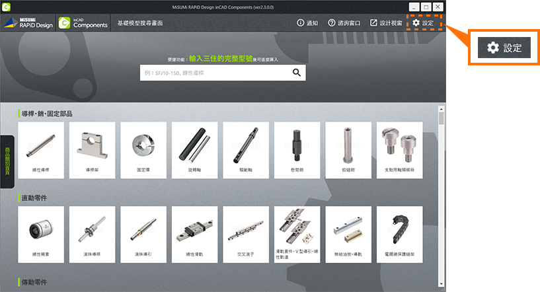Open the 設定 settings gear in toolbar
The width and height of the screenshot is (540, 292).
(424, 22)
